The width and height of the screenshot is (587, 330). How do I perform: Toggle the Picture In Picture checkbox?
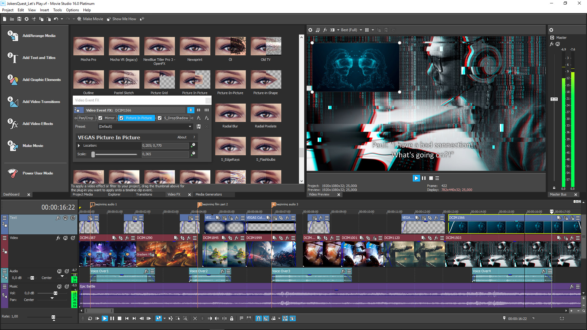121,118
